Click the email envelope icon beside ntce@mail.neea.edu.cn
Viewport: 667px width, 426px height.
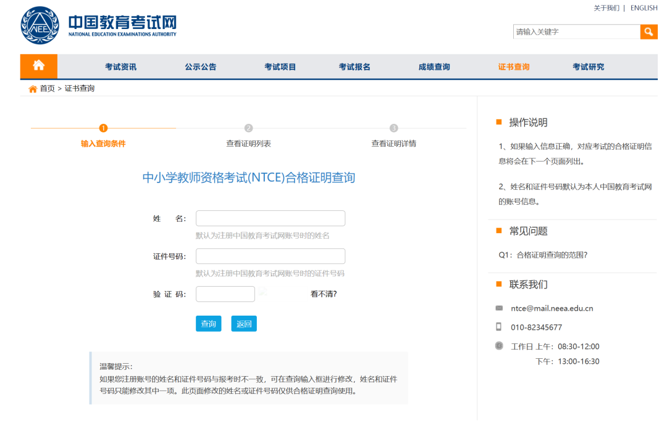499,308
